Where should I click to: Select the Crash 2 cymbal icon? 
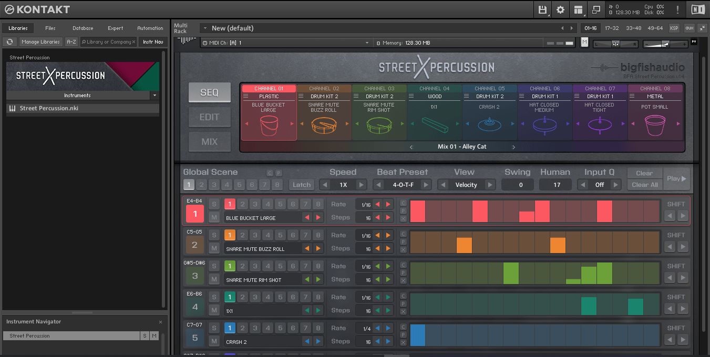(489, 125)
